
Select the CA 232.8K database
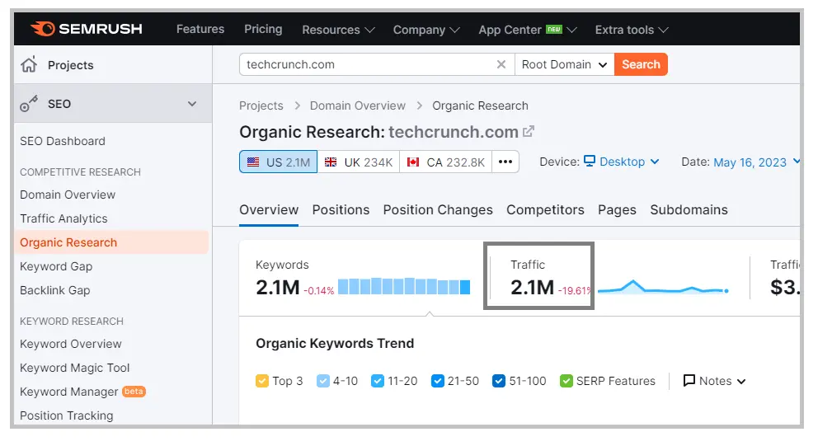[x=445, y=162]
